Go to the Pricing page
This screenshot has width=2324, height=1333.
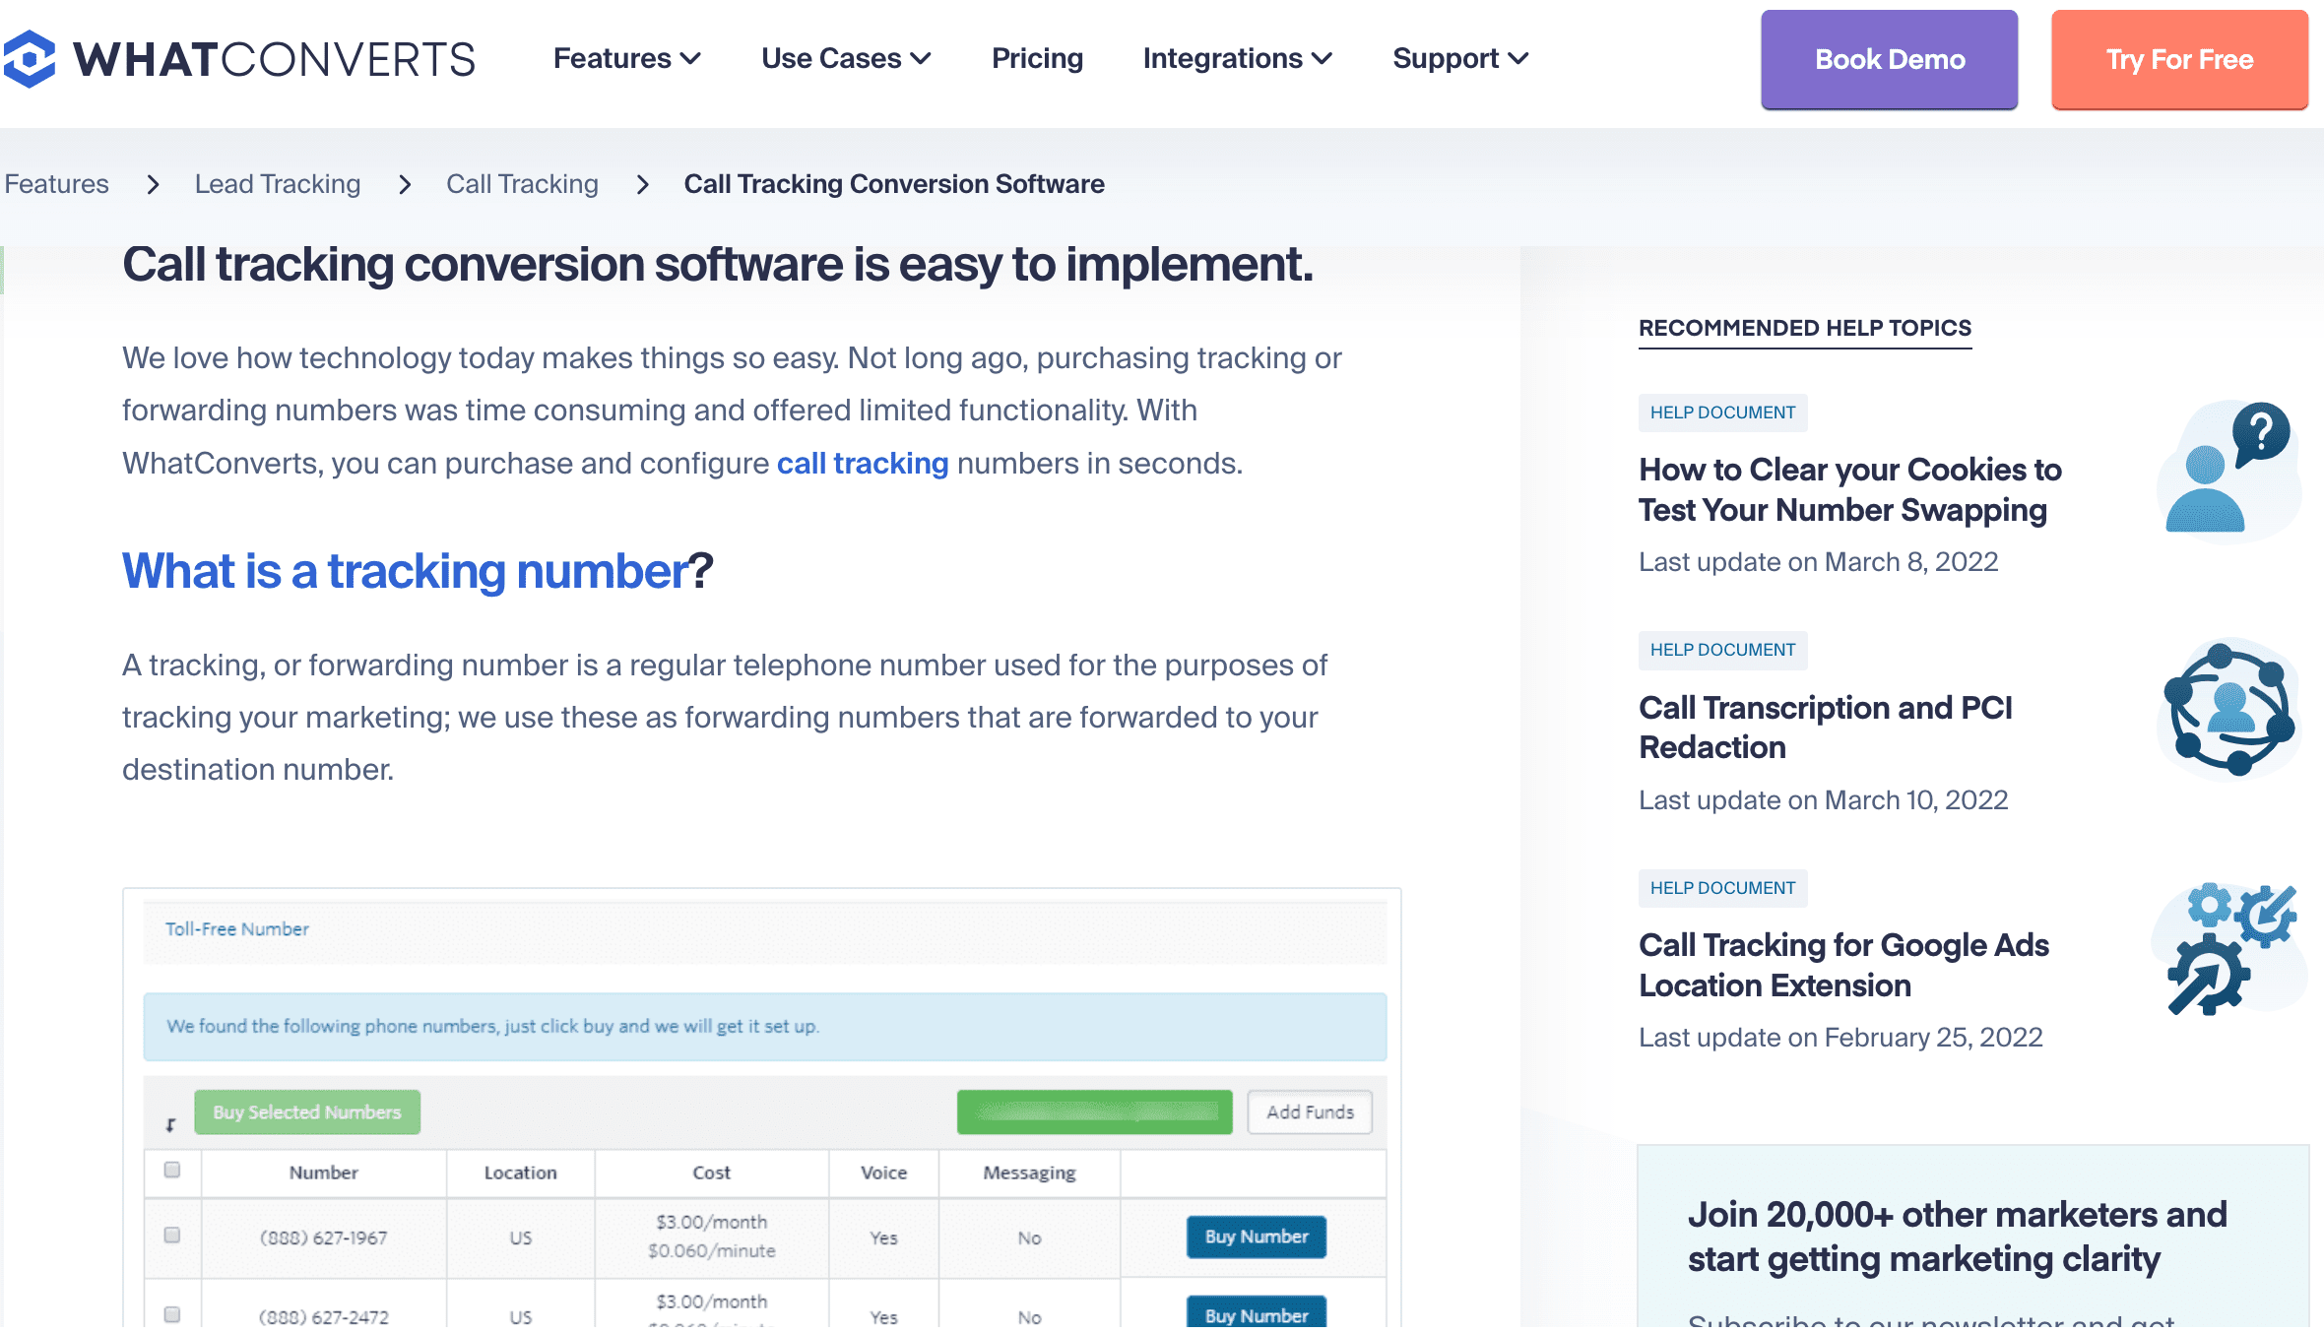(1037, 58)
